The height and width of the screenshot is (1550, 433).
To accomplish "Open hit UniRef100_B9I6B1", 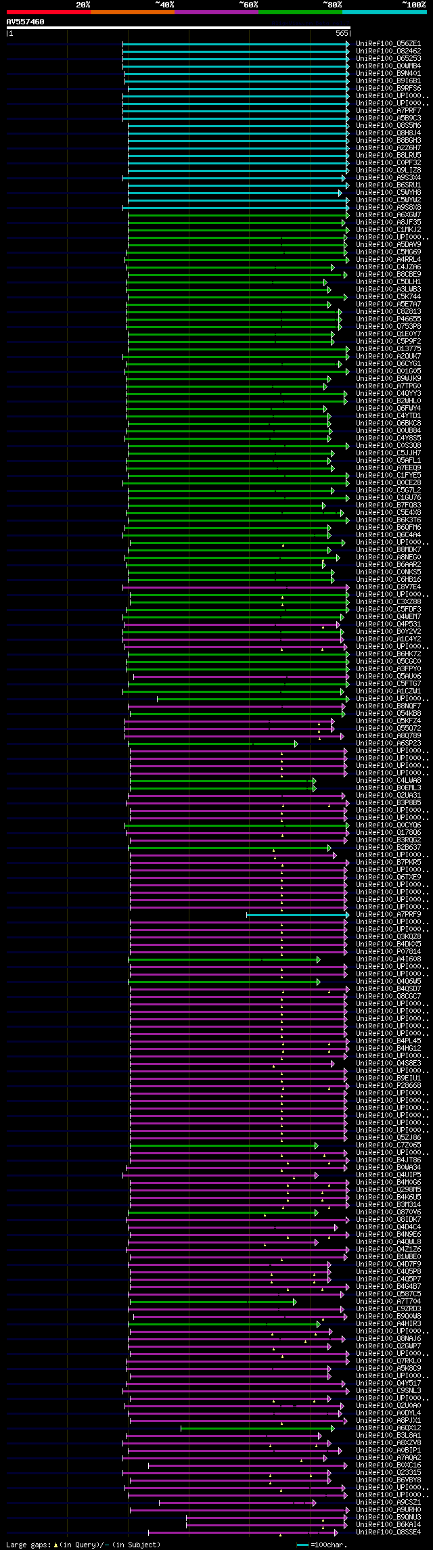I will pos(388,81).
